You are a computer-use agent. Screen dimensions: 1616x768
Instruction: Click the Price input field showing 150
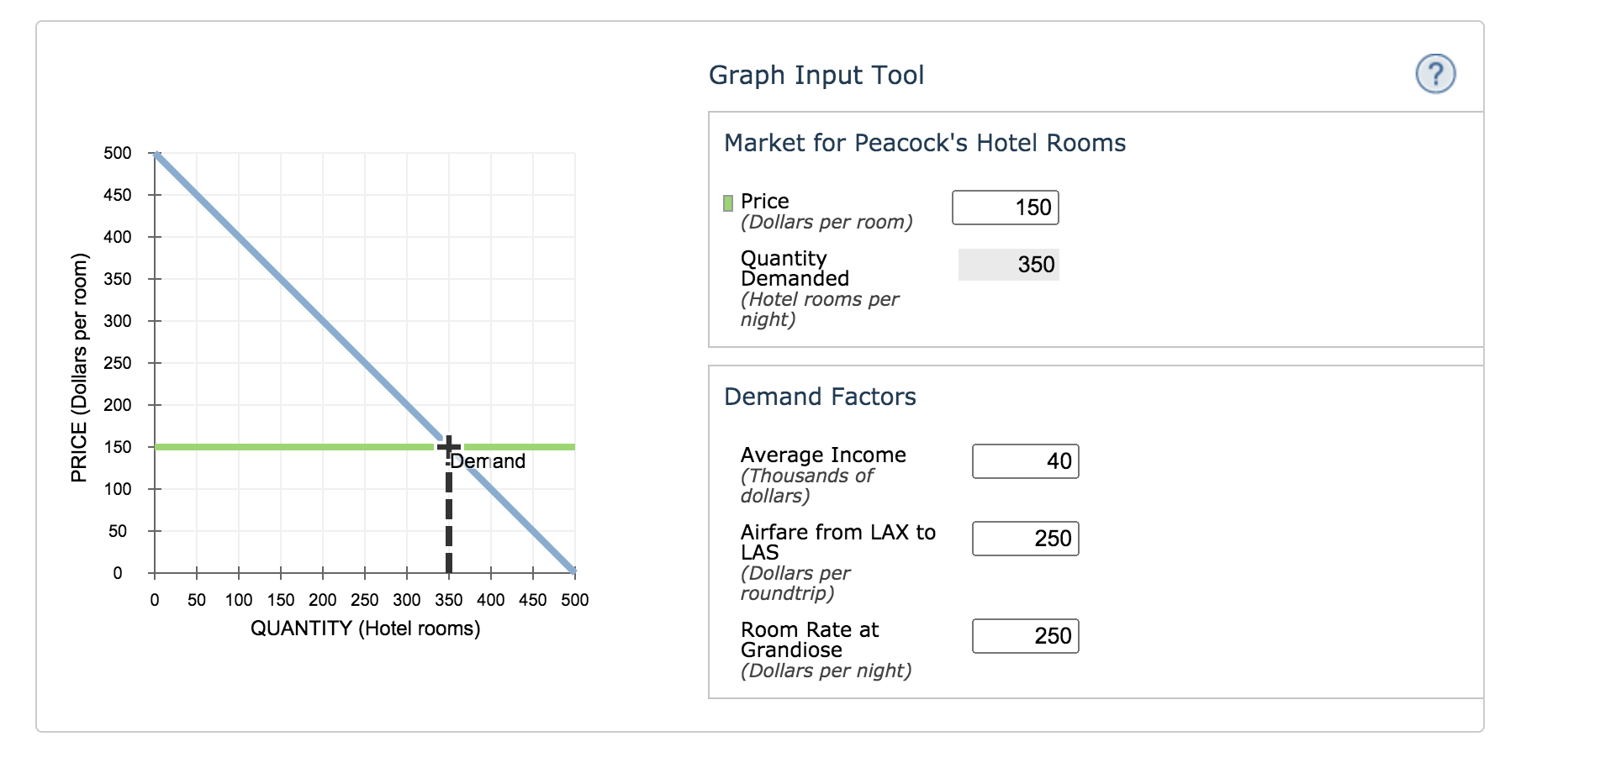coord(1005,208)
